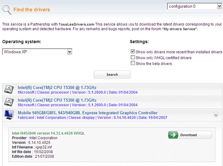Click the Provider : Intel Corporation line
The width and height of the screenshot is (223, 166).
tap(35, 138)
